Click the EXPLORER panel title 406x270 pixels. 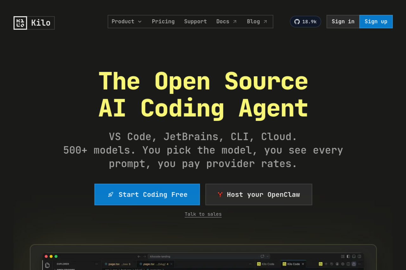63,264
